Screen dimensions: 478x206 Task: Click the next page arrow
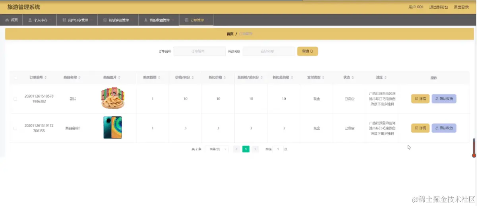tap(255, 149)
